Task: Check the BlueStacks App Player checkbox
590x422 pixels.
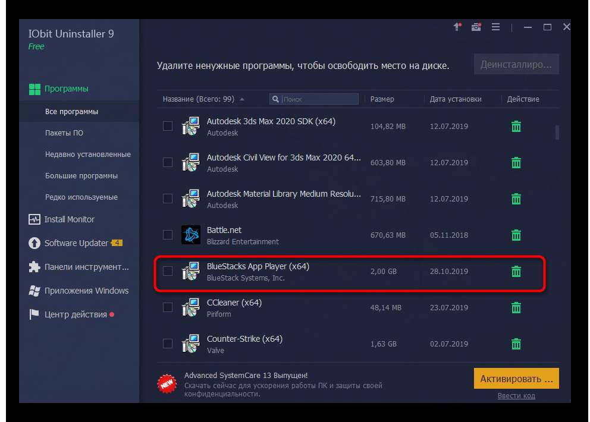Action: point(168,272)
